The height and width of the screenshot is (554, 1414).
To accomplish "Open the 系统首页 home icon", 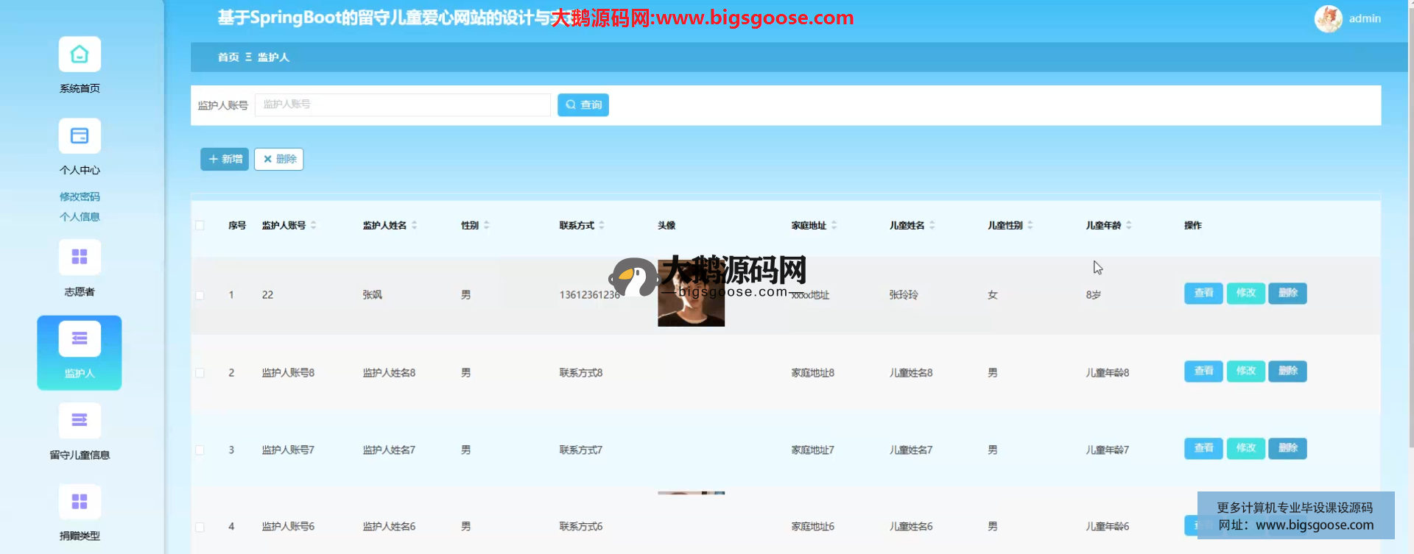I will pos(80,54).
